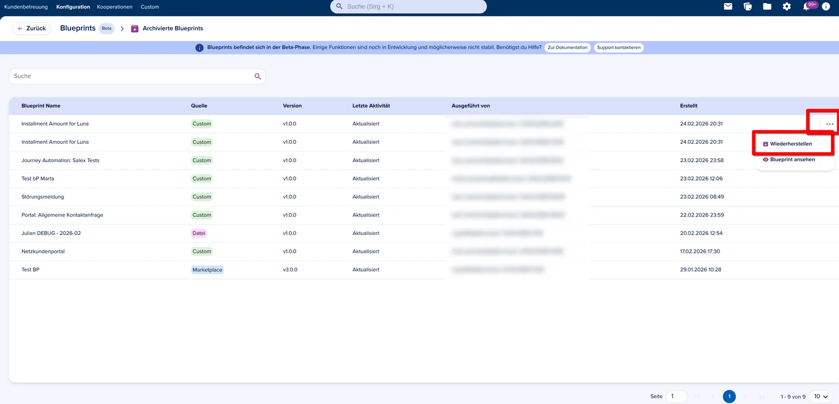Screen dimensions: 839x404
Task: Jump to the last page arrow
Action: click(x=762, y=397)
